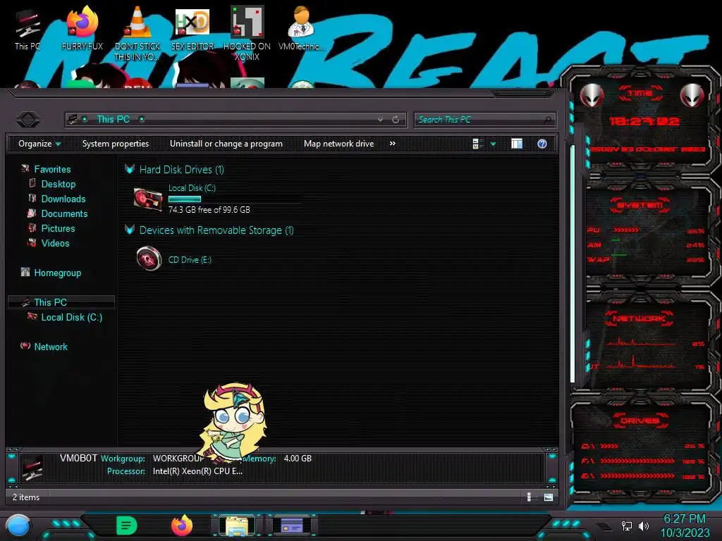
Task: Click Local Disk (C:) free space bar
Action: (185, 199)
